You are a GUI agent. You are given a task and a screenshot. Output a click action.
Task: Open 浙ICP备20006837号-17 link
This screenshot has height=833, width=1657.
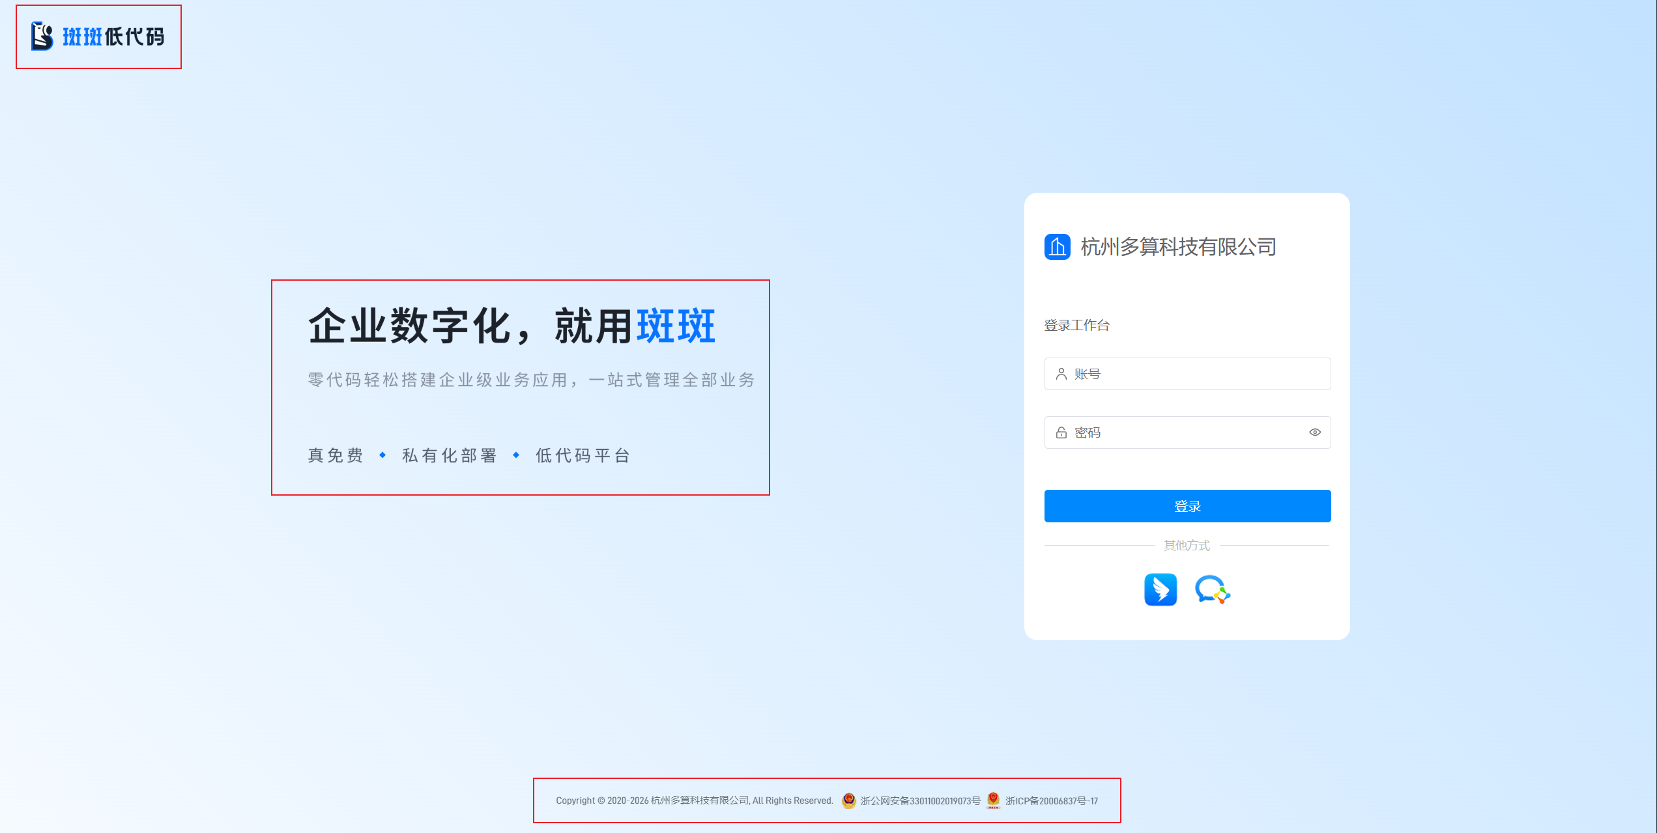(1052, 801)
